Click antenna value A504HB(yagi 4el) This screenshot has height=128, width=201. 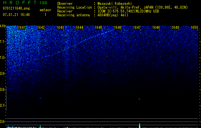[113, 15]
